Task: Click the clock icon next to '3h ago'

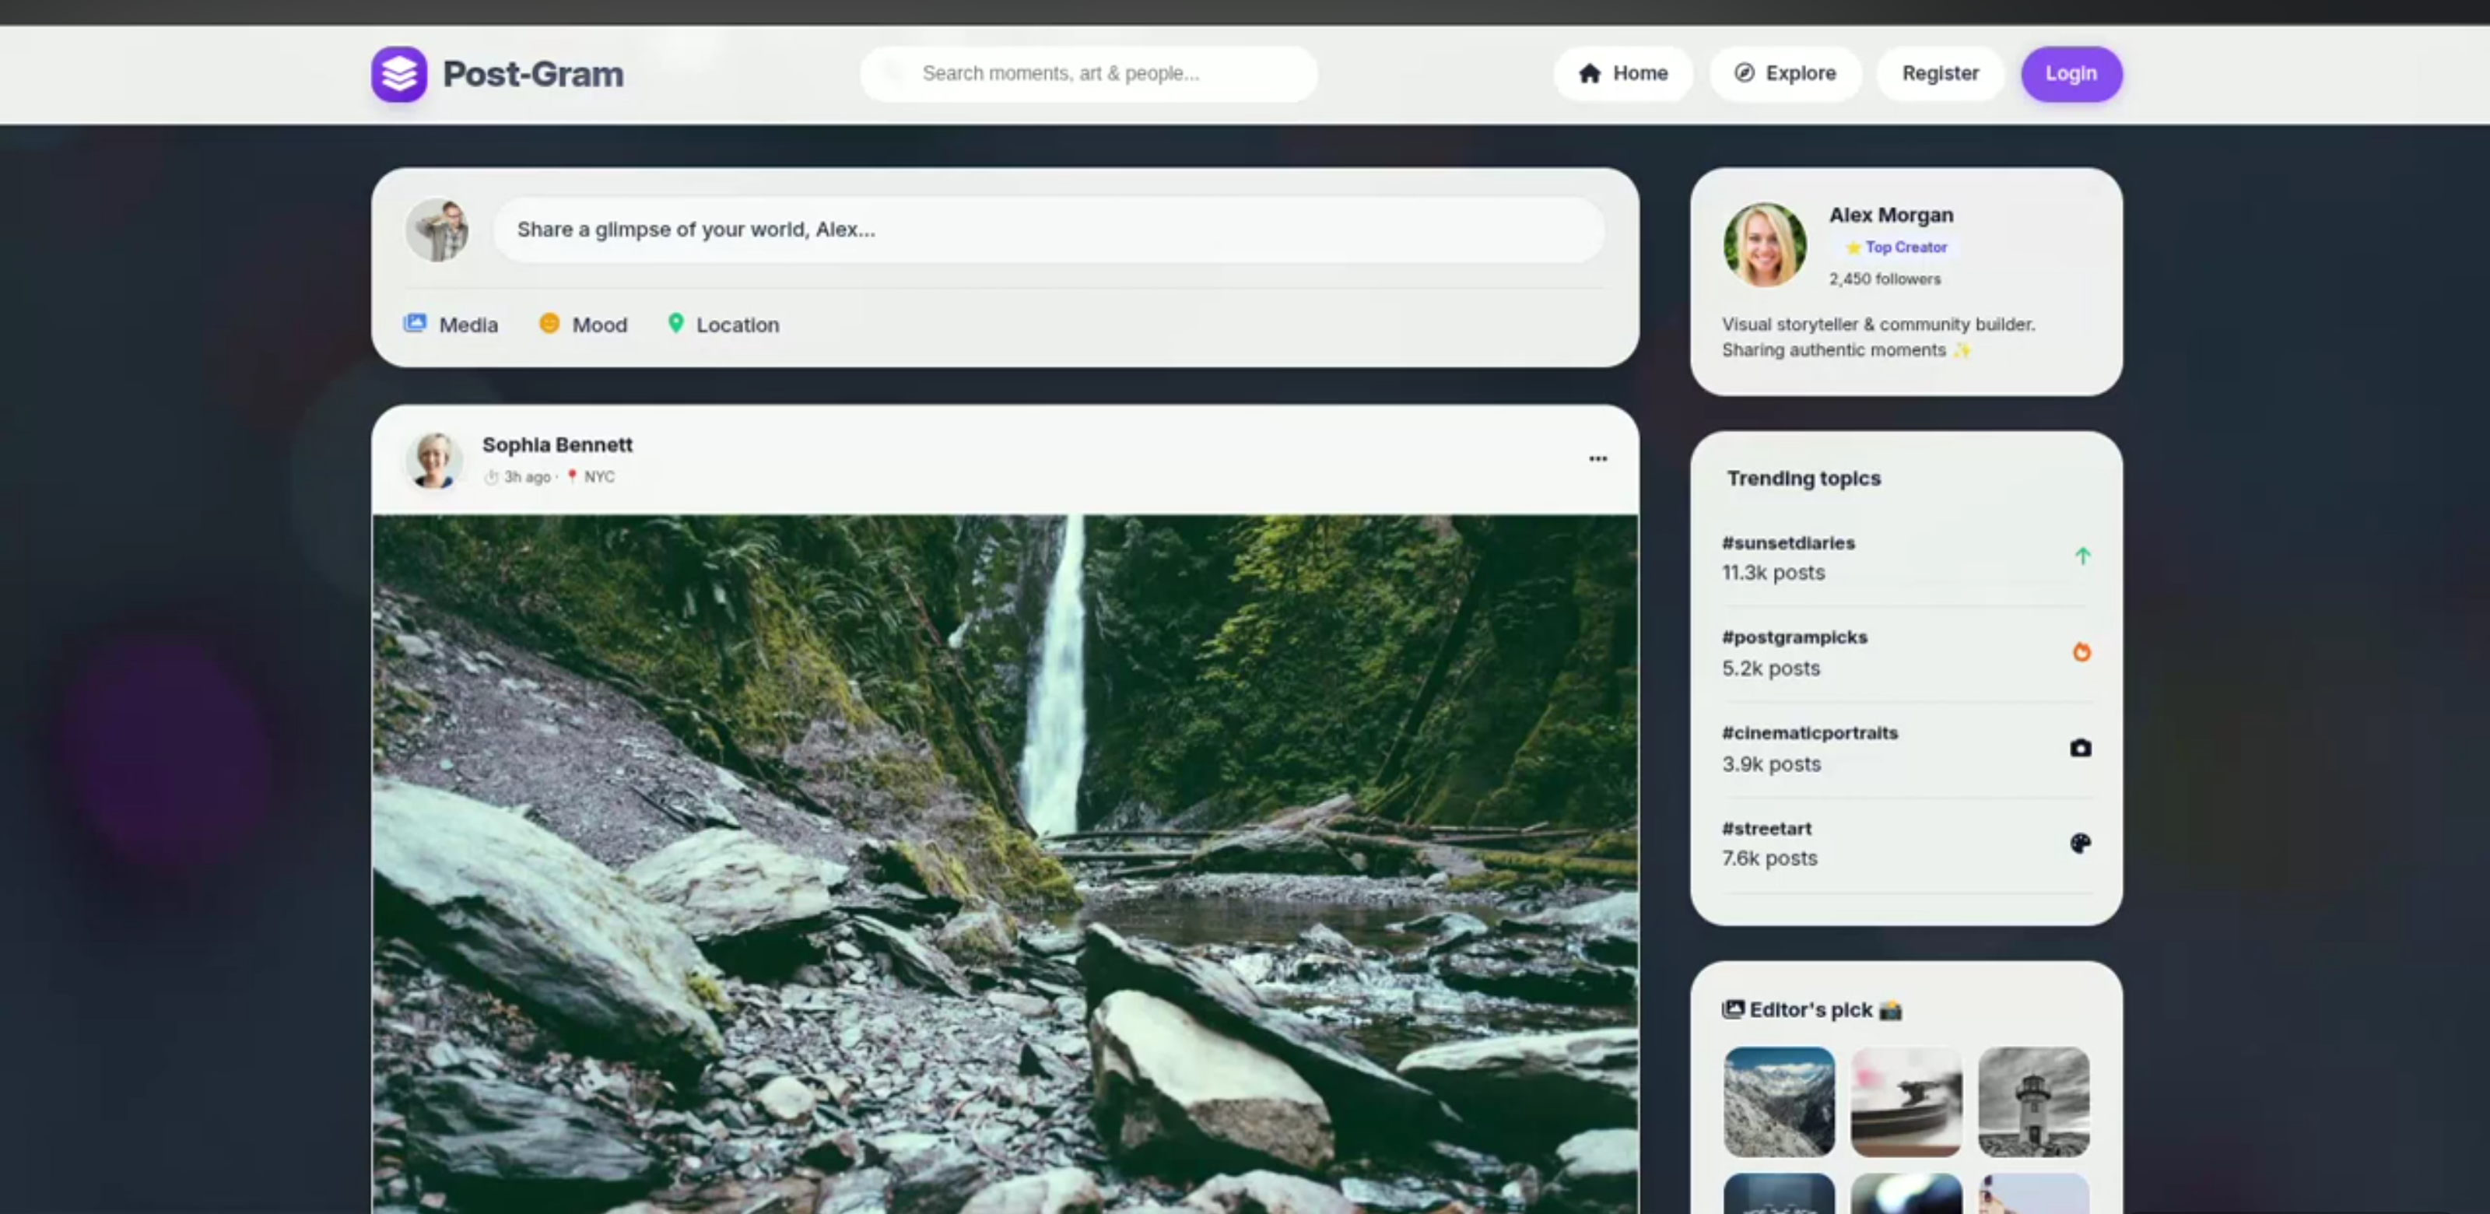Action: click(x=491, y=476)
